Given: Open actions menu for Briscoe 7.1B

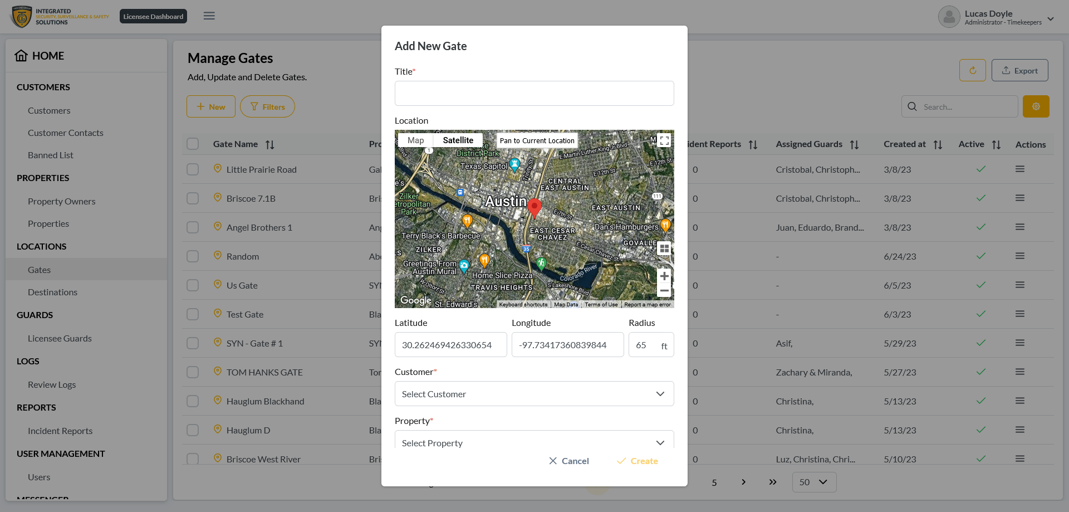Looking at the screenshot, I should point(1020,198).
